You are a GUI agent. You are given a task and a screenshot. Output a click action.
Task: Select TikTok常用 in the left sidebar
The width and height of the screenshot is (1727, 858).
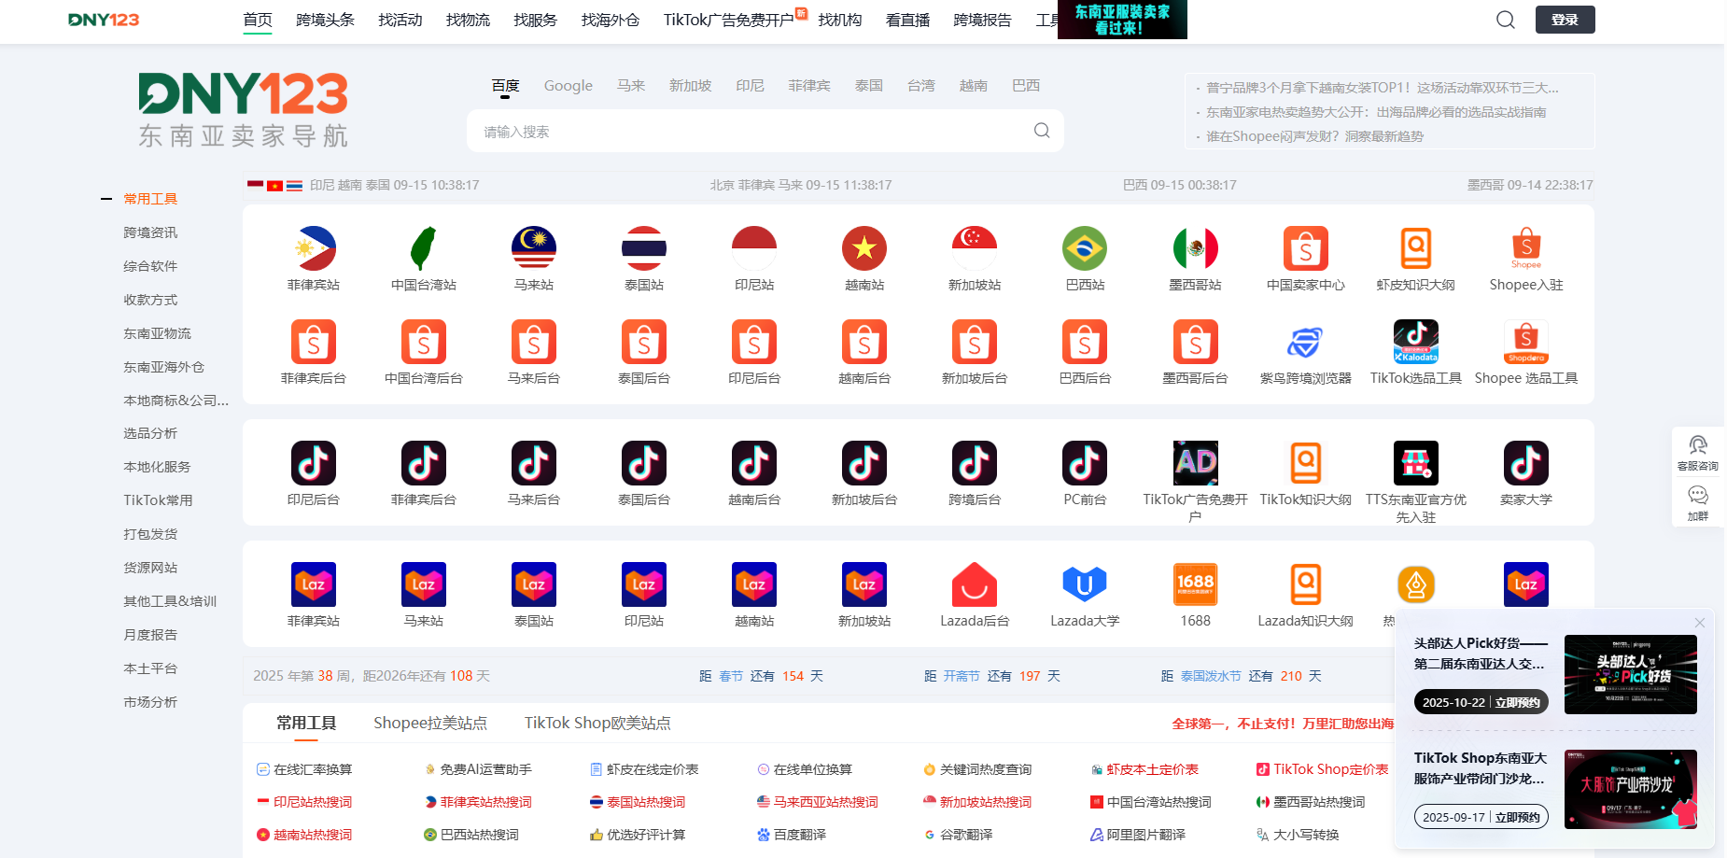[x=158, y=500]
